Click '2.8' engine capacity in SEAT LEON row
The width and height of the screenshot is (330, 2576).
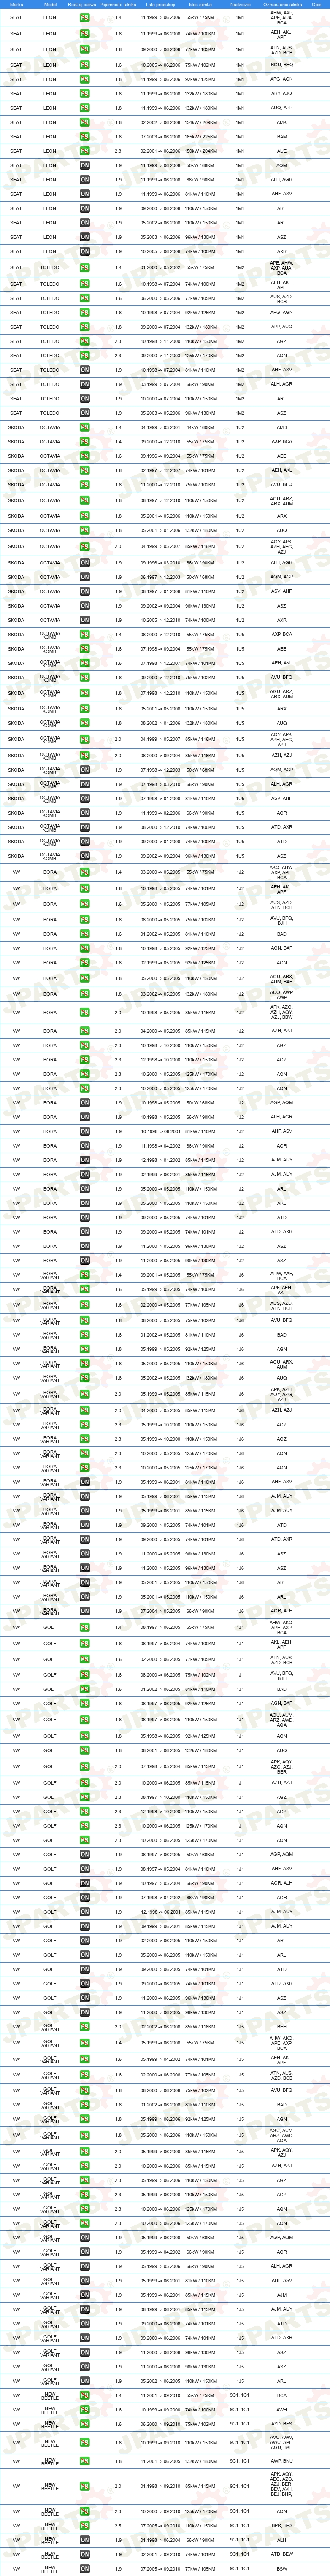tap(118, 151)
